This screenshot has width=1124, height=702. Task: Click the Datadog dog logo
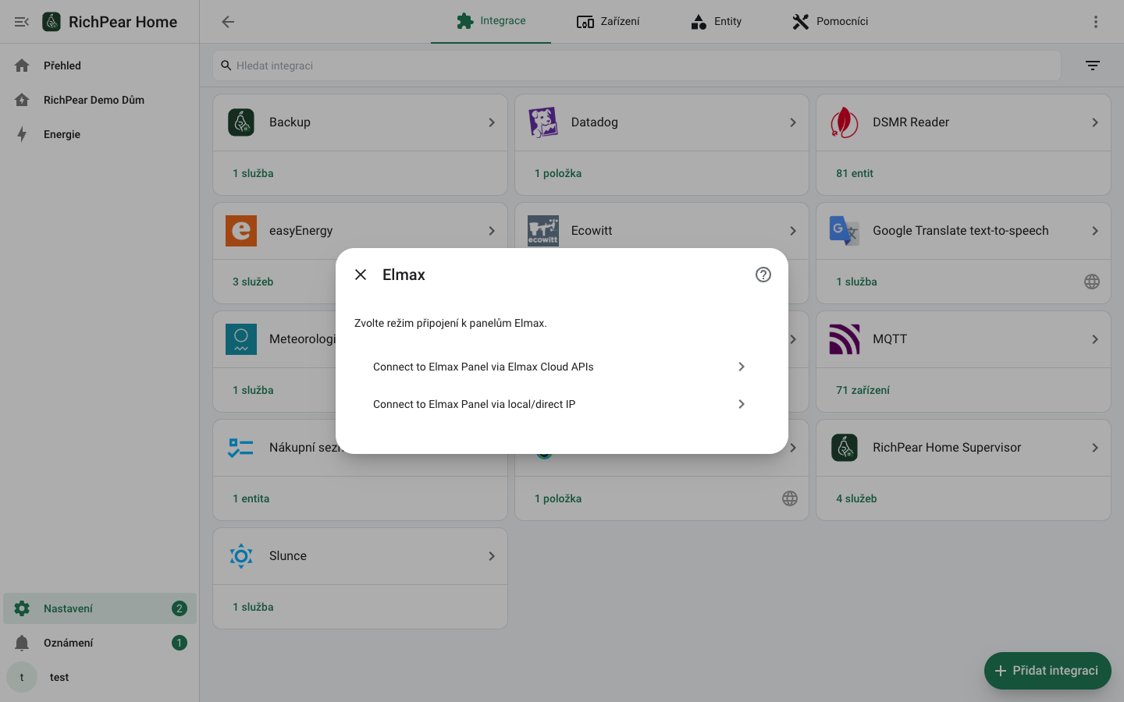(x=543, y=122)
